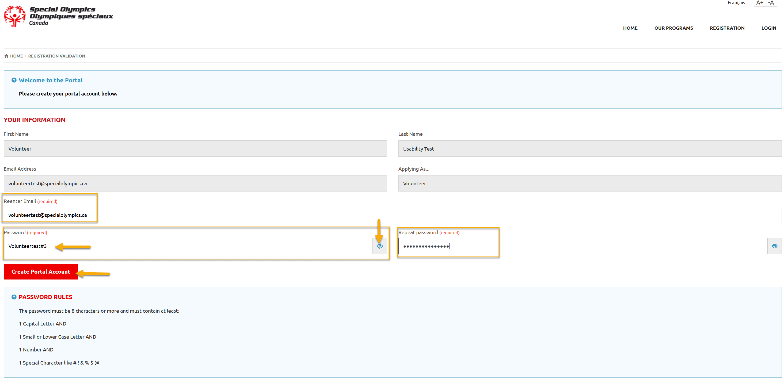The image size is (784, 383).
Task: Click the Create Portal Account button
Action: click(x=41, y=272)
